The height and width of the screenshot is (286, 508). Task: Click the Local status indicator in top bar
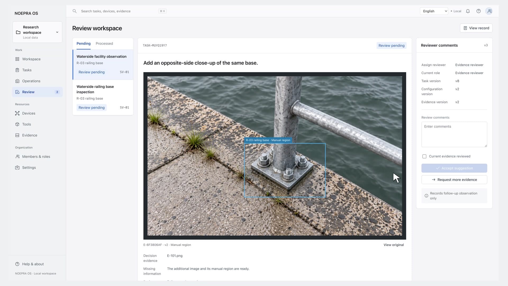click(x=456, y=11)
